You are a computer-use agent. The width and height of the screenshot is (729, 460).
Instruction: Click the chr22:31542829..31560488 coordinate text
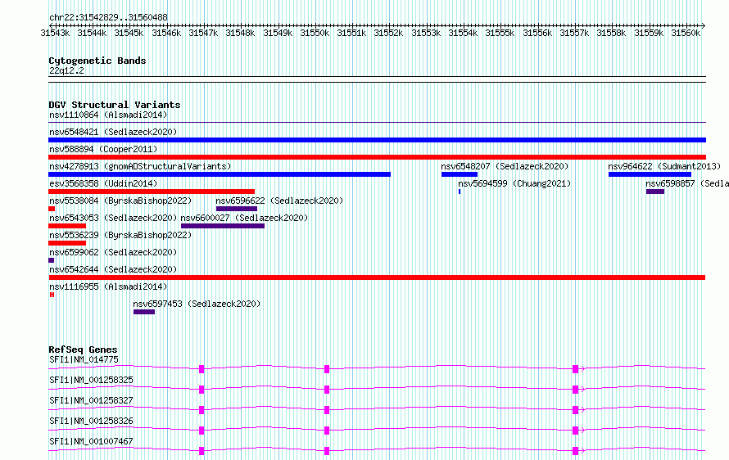coord(108,17)
